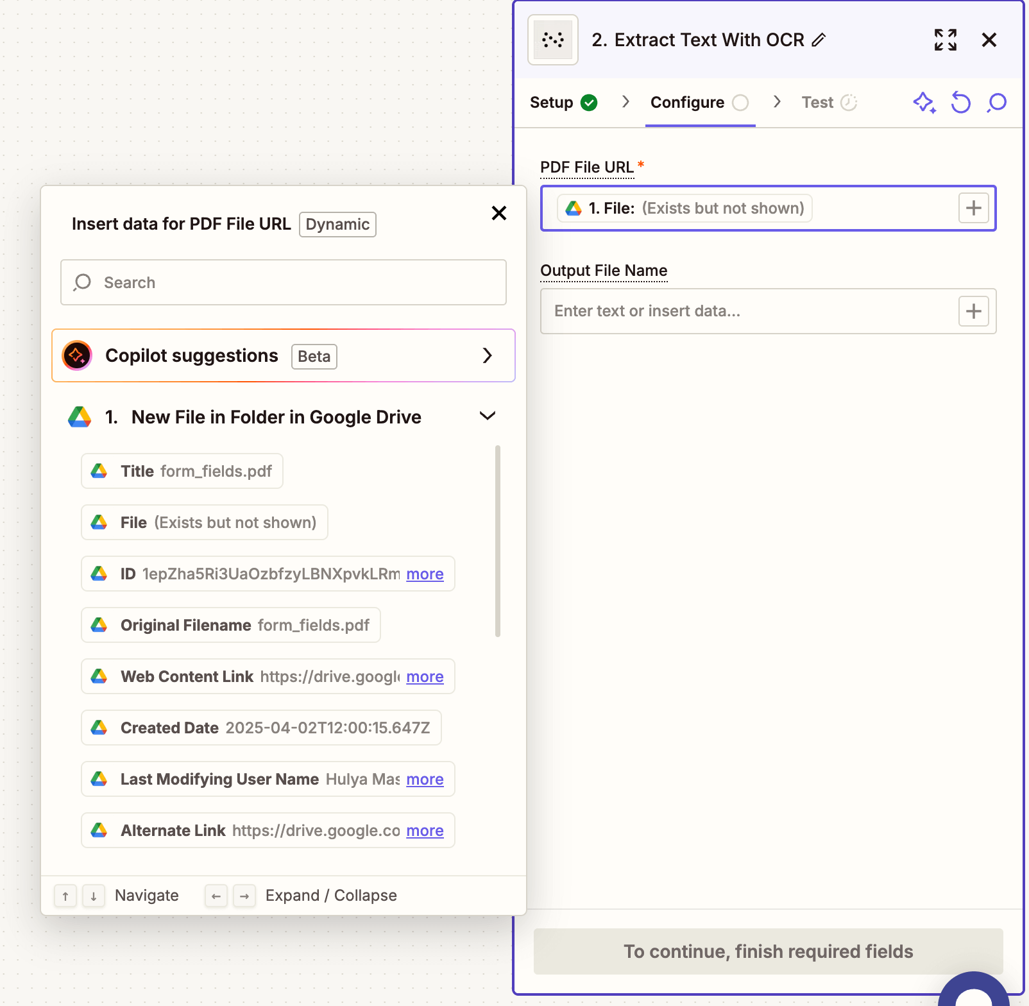Viewport: 1029px width, 1006px height.
Task: Open Copilot suggestions with the right chevron
Action: (x=488, y=355)
